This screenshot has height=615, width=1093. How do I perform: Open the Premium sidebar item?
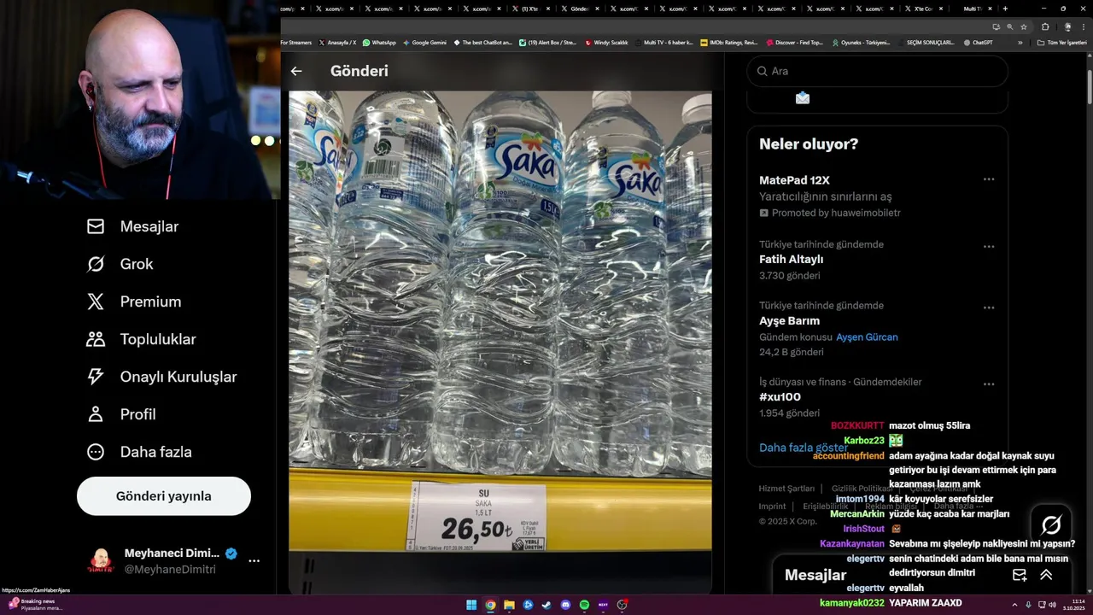(x=133, y=302)
